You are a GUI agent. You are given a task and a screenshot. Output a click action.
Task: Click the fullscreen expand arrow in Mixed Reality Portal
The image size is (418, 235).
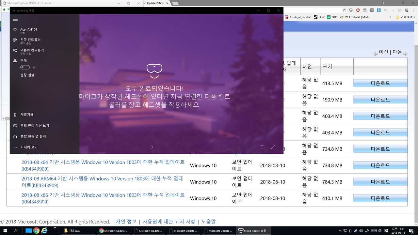click(x=273, y=147)
